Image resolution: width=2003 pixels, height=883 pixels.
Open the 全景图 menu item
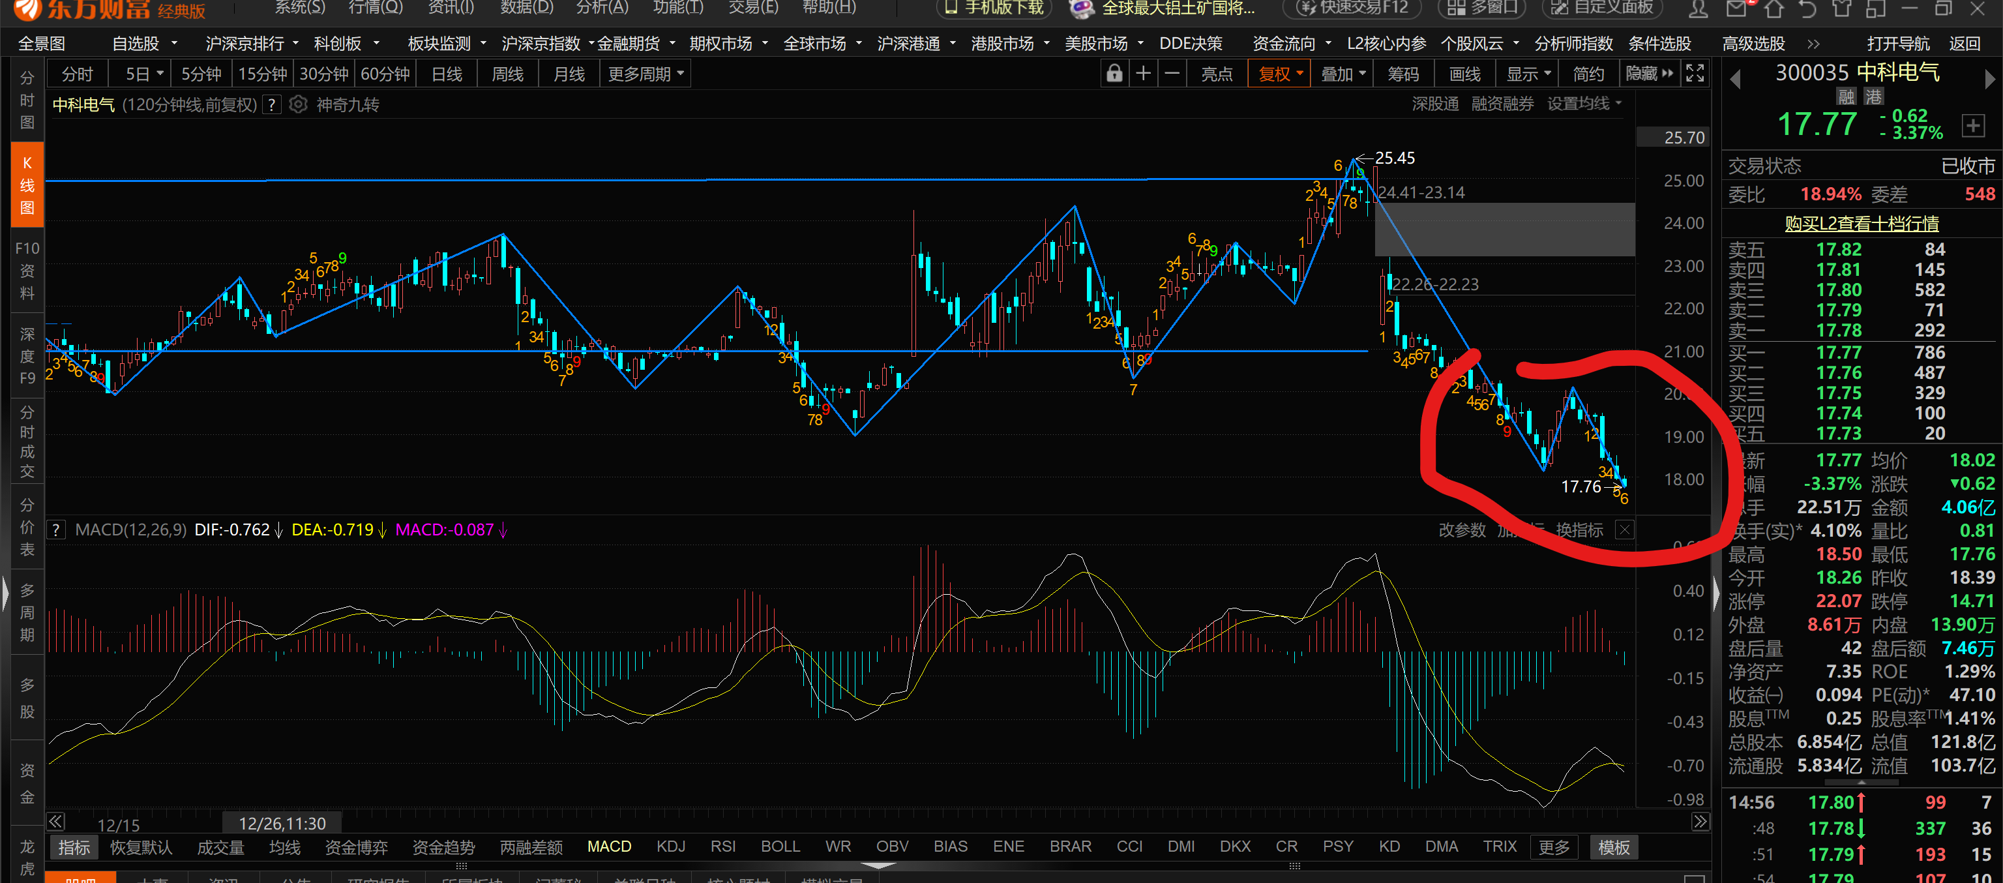click(41, 44)
